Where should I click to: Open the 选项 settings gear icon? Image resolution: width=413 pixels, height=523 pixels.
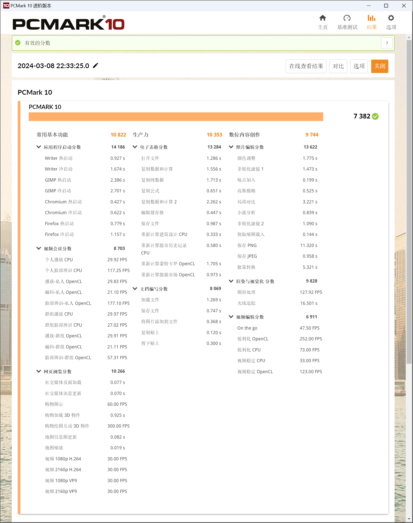coord(391,18)
